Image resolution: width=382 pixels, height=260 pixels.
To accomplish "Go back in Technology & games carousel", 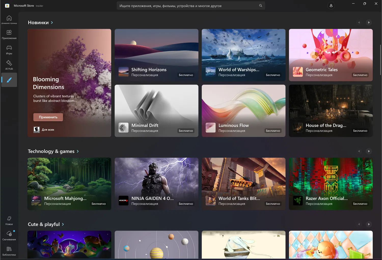I will 359,151.
